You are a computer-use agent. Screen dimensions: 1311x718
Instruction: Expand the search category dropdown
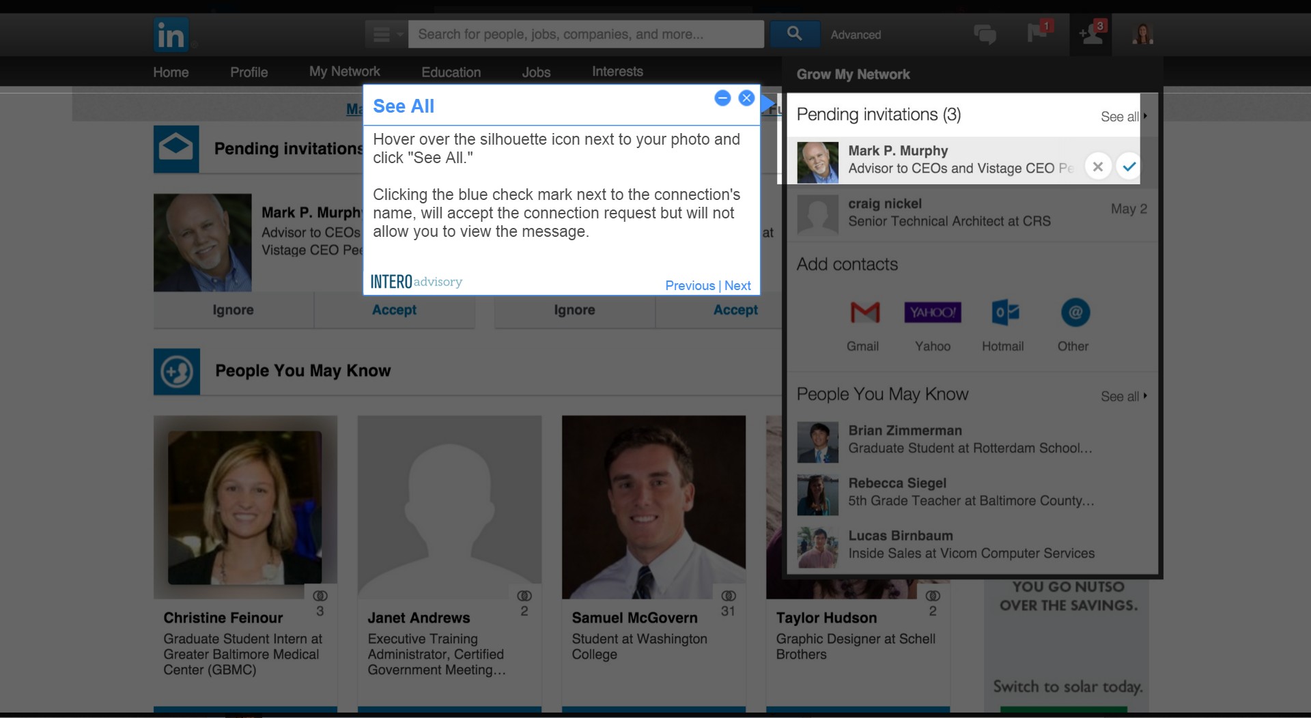(386, 34)
